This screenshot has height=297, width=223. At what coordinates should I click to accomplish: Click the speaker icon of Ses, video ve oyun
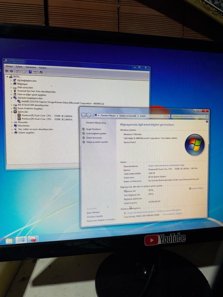[x=16, y=129]
